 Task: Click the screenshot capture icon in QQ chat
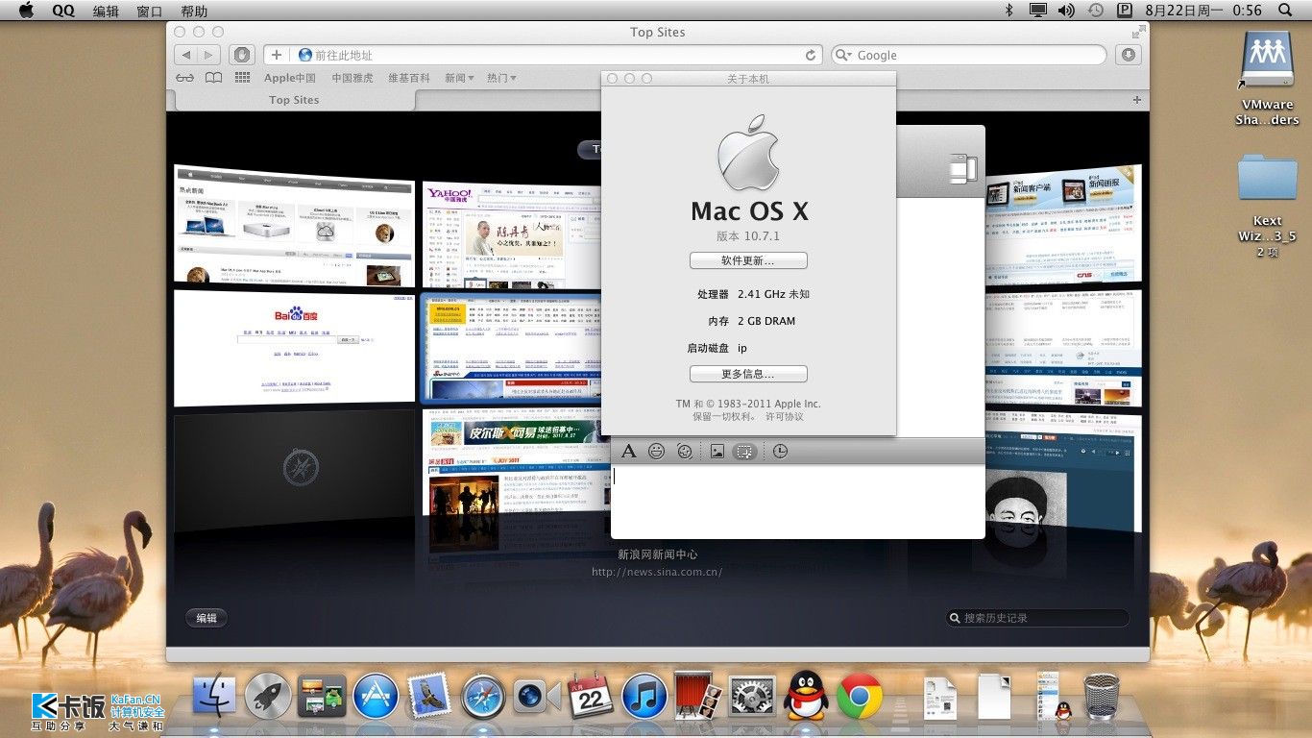click(x=744, y=451)
